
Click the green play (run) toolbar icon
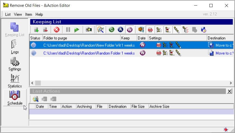coord(77,30)
